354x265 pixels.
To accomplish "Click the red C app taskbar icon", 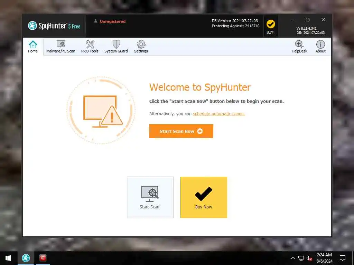I will (43, 258).
